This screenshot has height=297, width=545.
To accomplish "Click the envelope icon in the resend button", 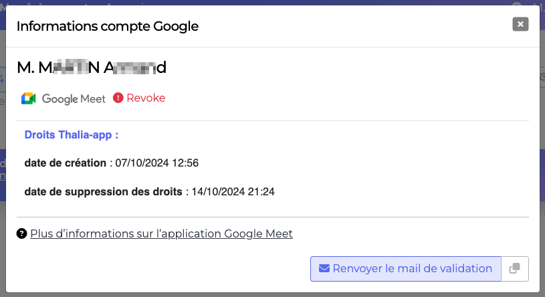I will pyautogui.click(x=324, y=268).
